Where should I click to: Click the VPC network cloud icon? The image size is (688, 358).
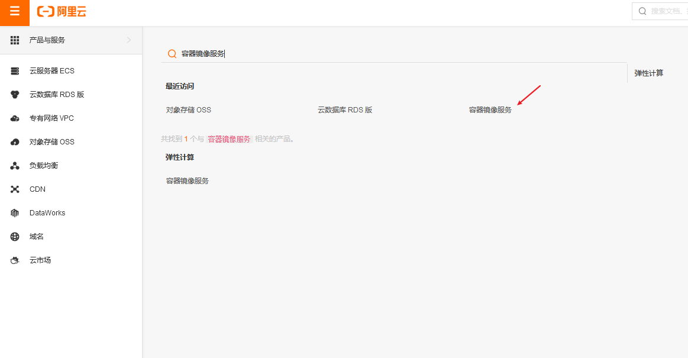pyautogui.click(x=15, y=118)
